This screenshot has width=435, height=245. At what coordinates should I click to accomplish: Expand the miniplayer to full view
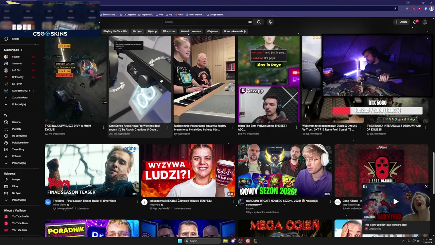[365, 186]
